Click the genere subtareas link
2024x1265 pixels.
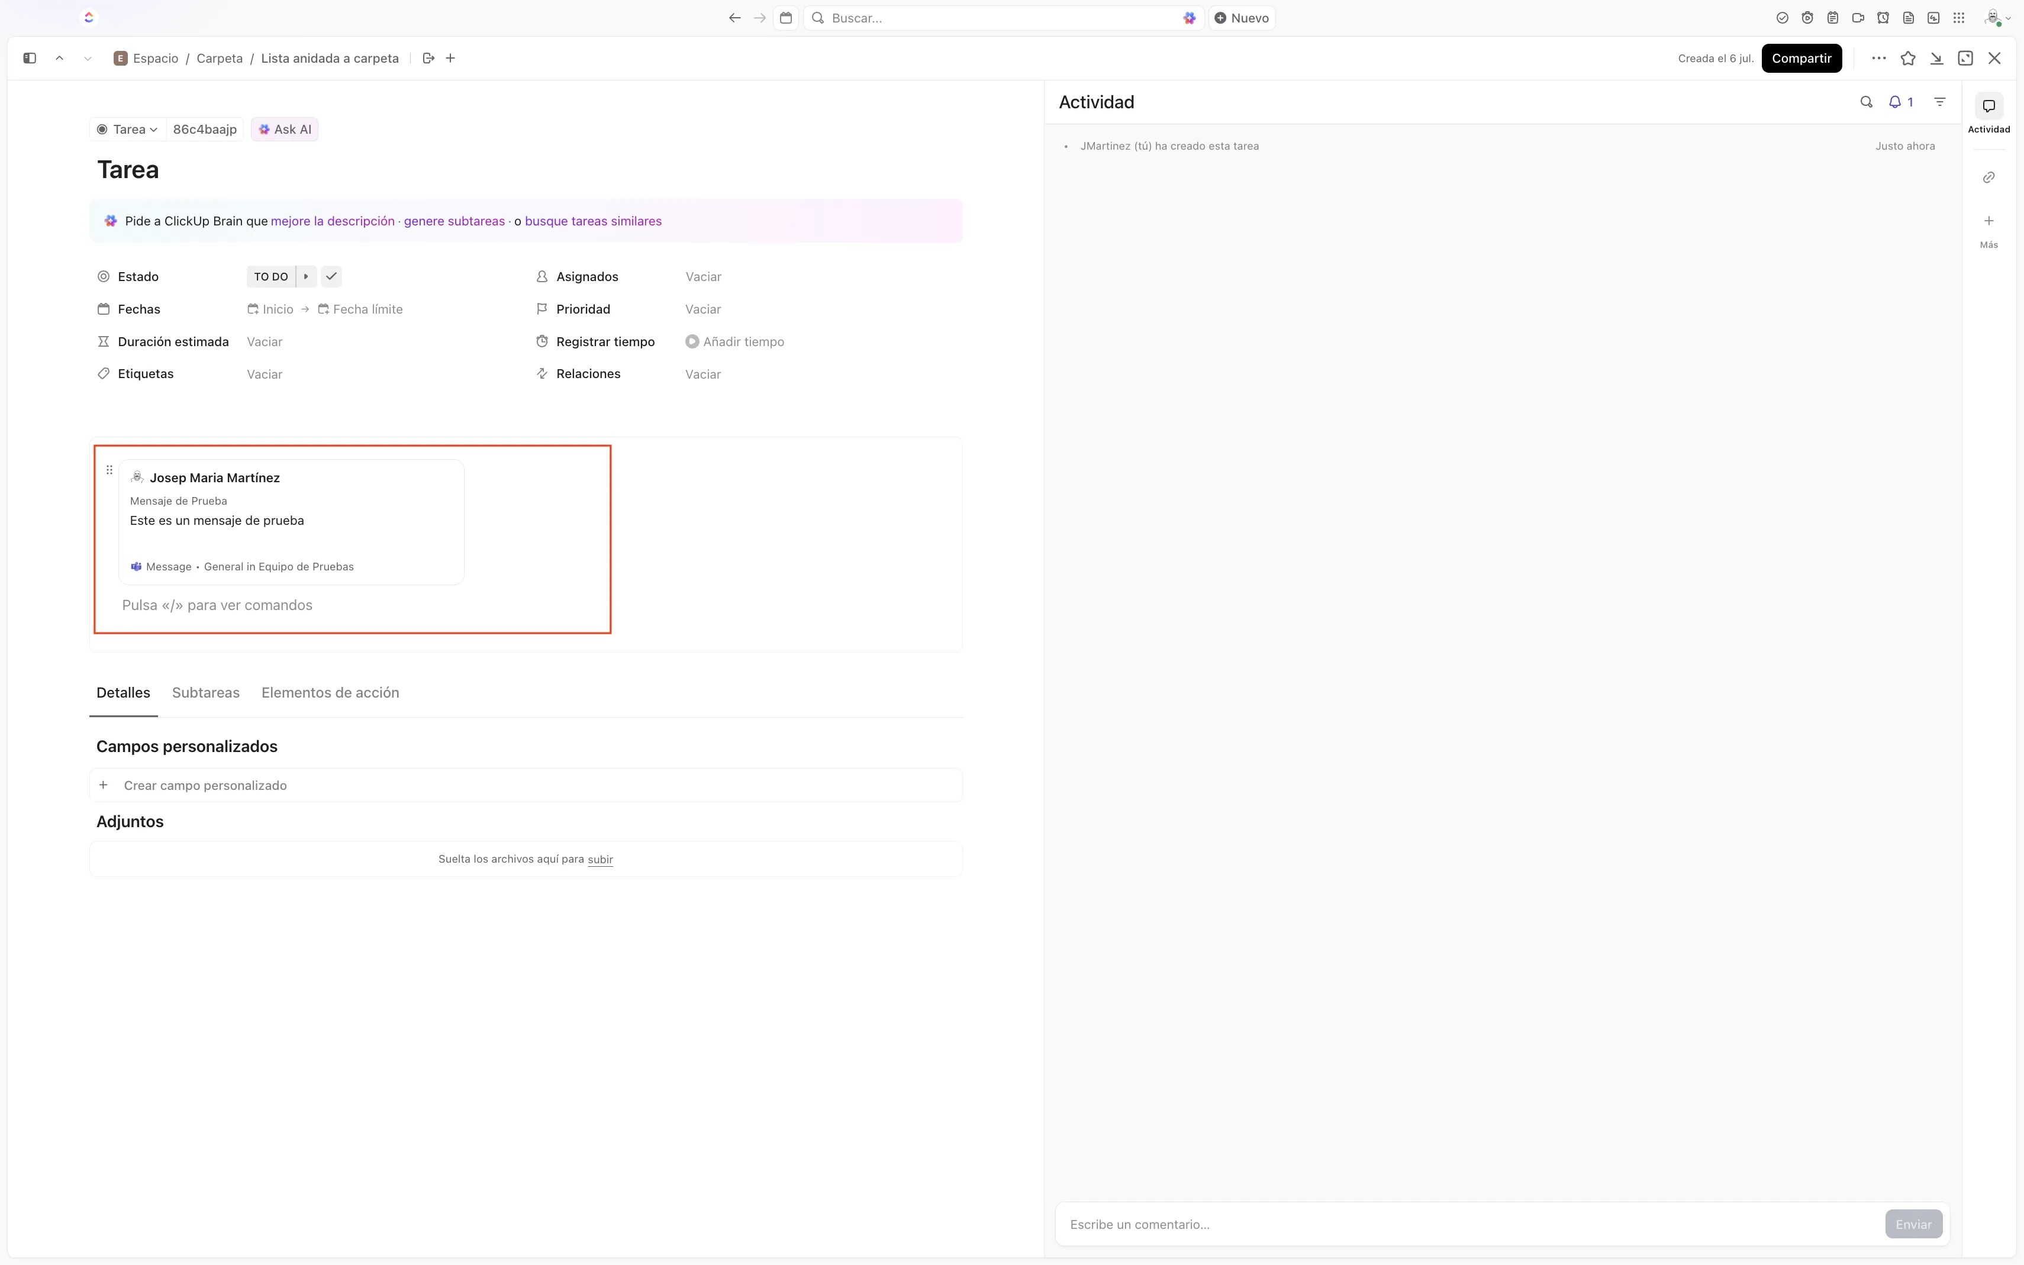[x=453, y=222]
